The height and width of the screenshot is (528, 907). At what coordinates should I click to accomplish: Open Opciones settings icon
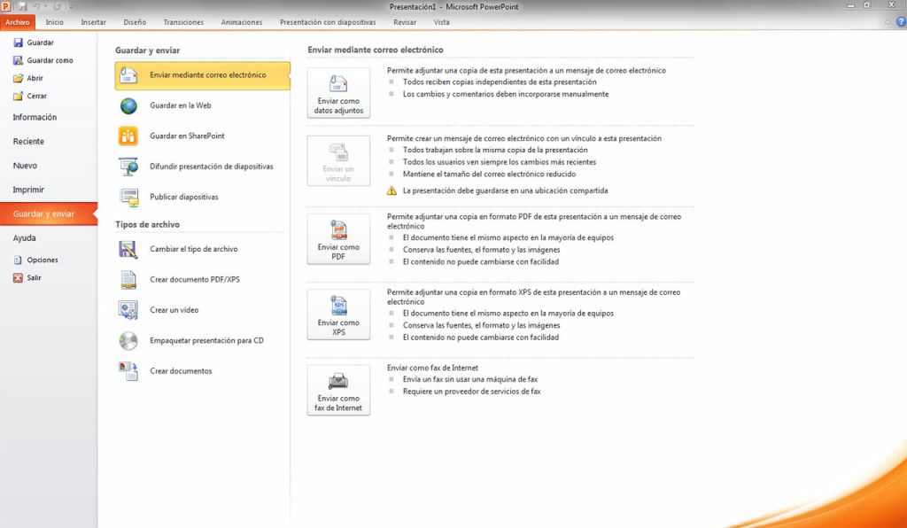[18, 260]
